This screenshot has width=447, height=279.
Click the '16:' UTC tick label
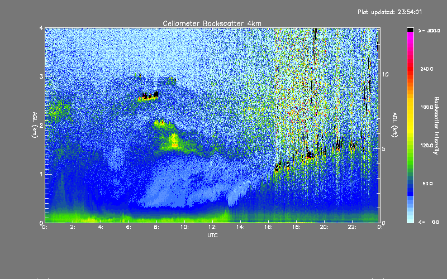point(268,227)
